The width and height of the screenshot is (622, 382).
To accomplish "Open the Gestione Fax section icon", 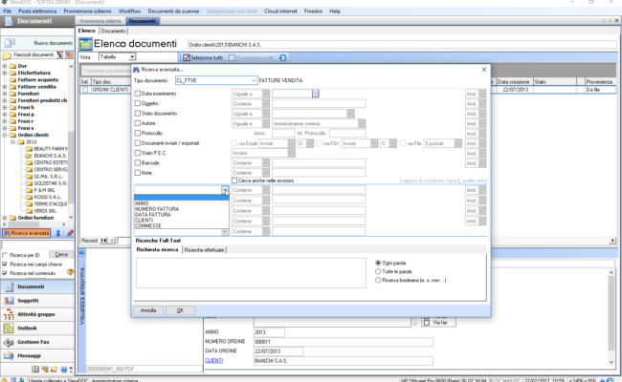I will pyautogui.click(x=9, y=342).
